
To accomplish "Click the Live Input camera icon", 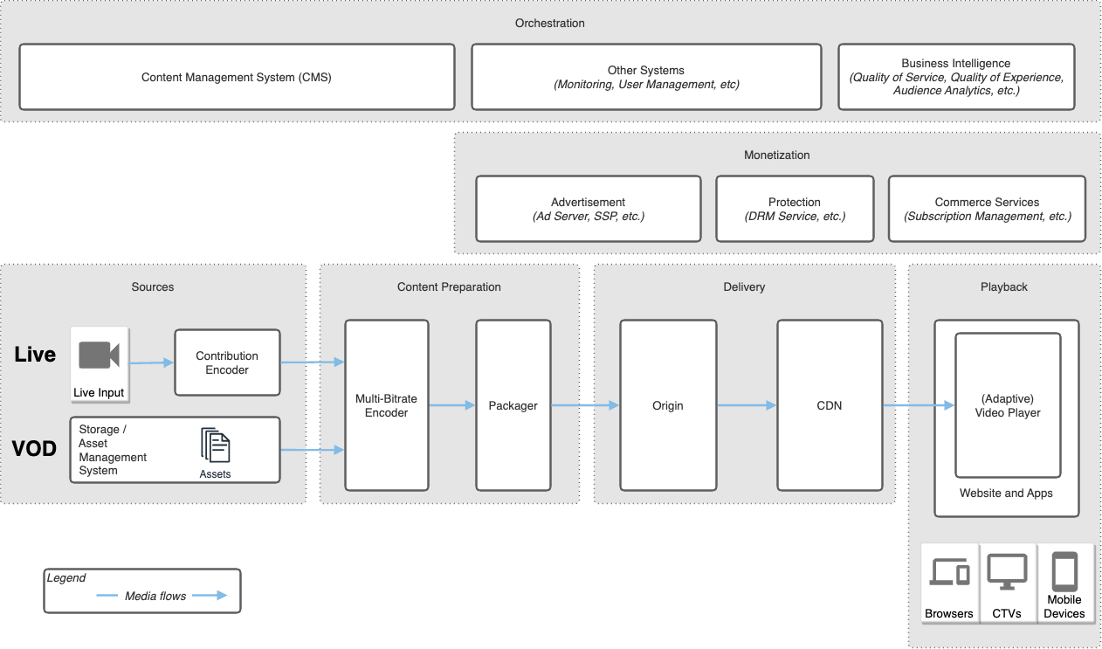I will (99, 356).
